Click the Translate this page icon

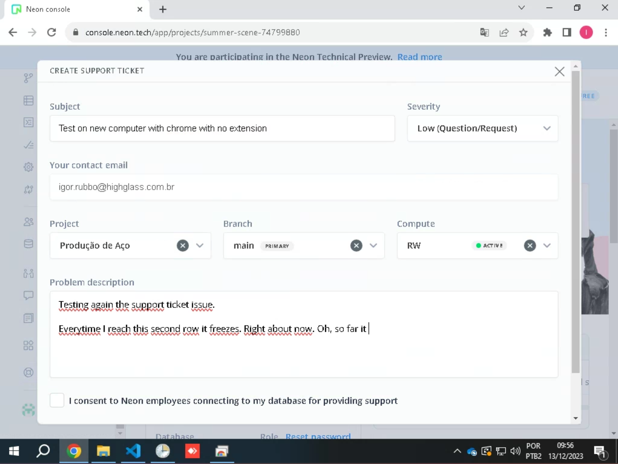pyautogui.click(x=485, y=33)
